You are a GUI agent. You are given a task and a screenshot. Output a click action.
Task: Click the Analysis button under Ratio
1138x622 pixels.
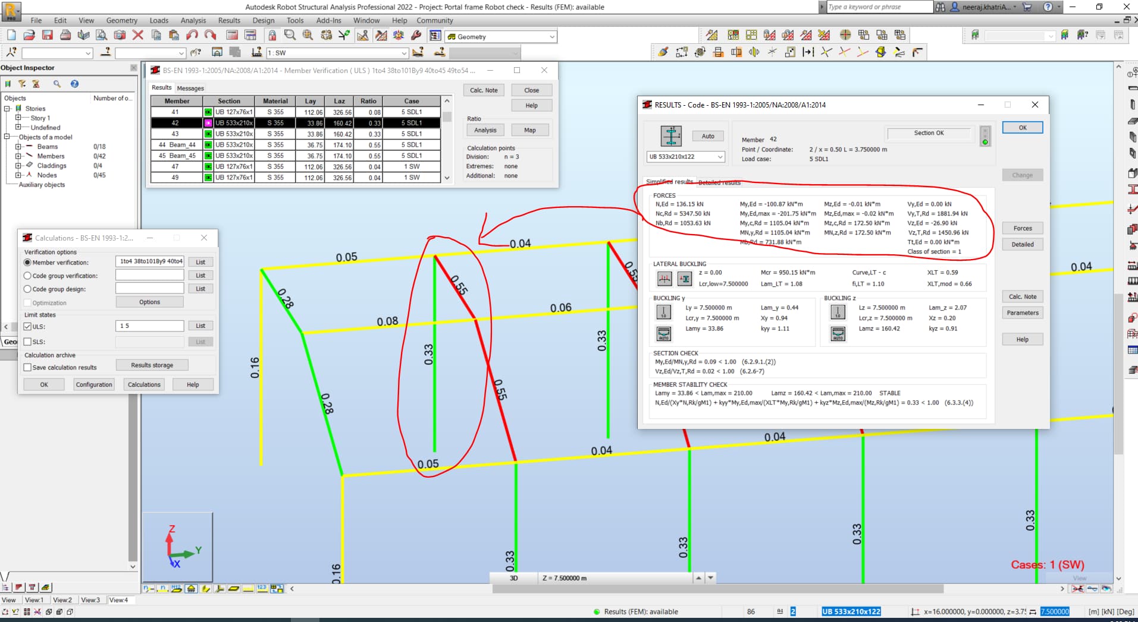coord(485,130)
